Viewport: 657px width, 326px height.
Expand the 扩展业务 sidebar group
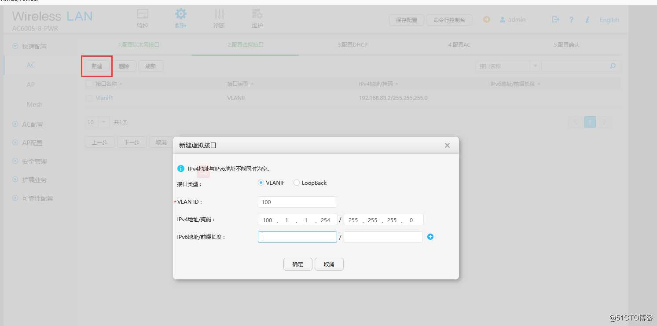[15, 180]
